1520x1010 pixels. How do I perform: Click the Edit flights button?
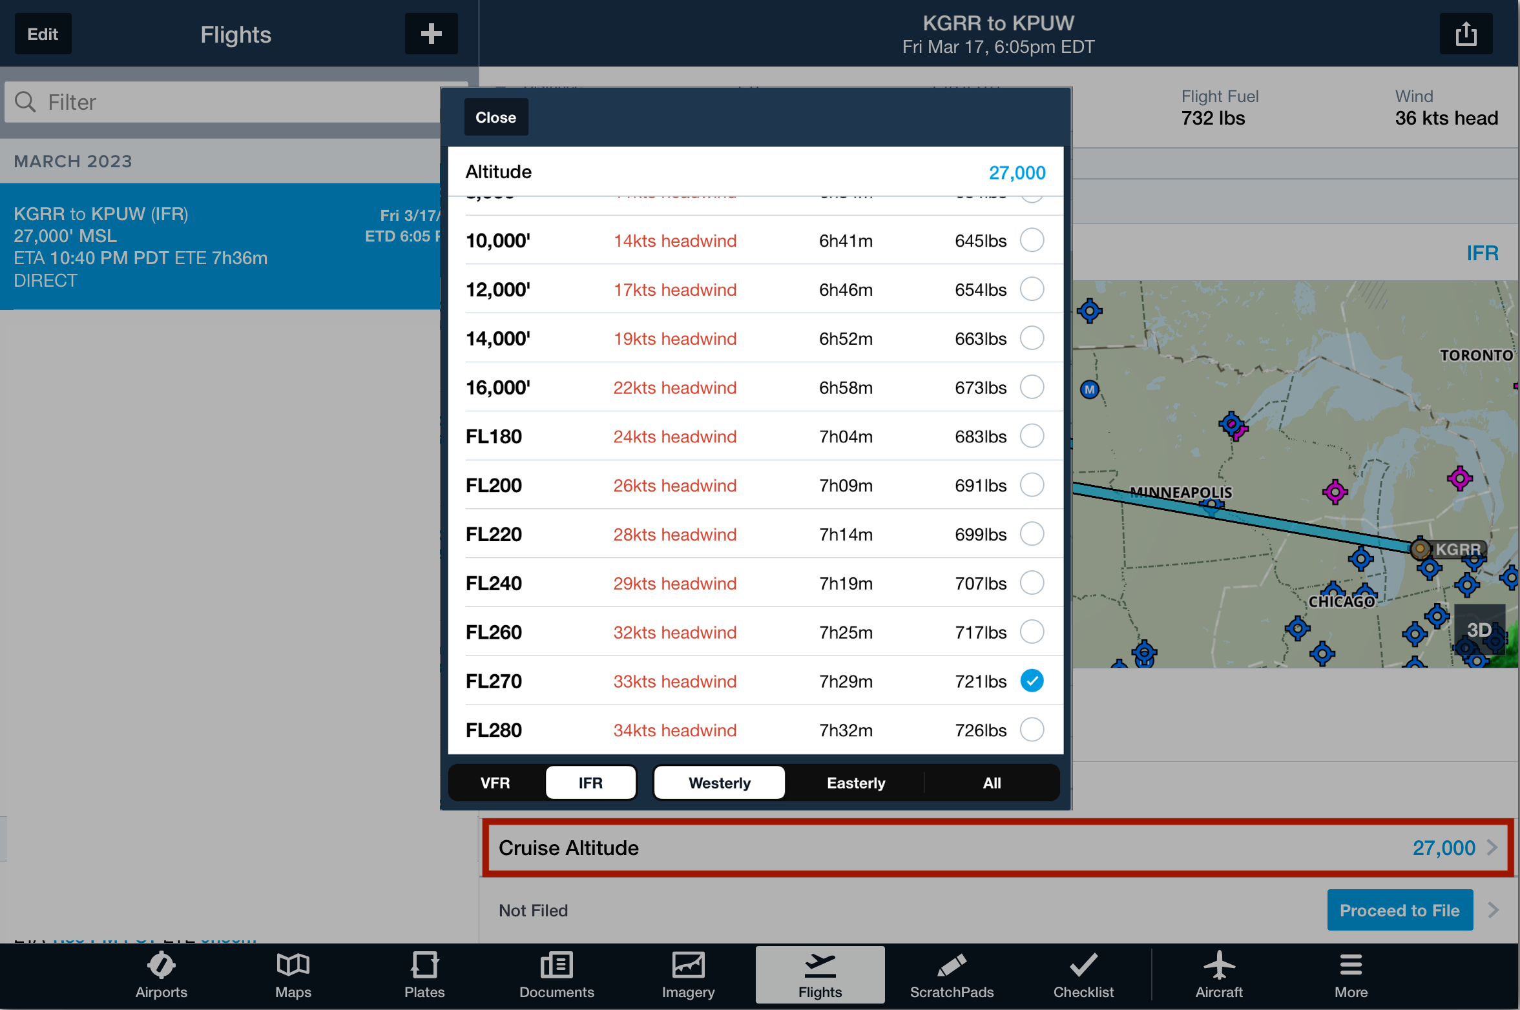(x=43, y=34)
